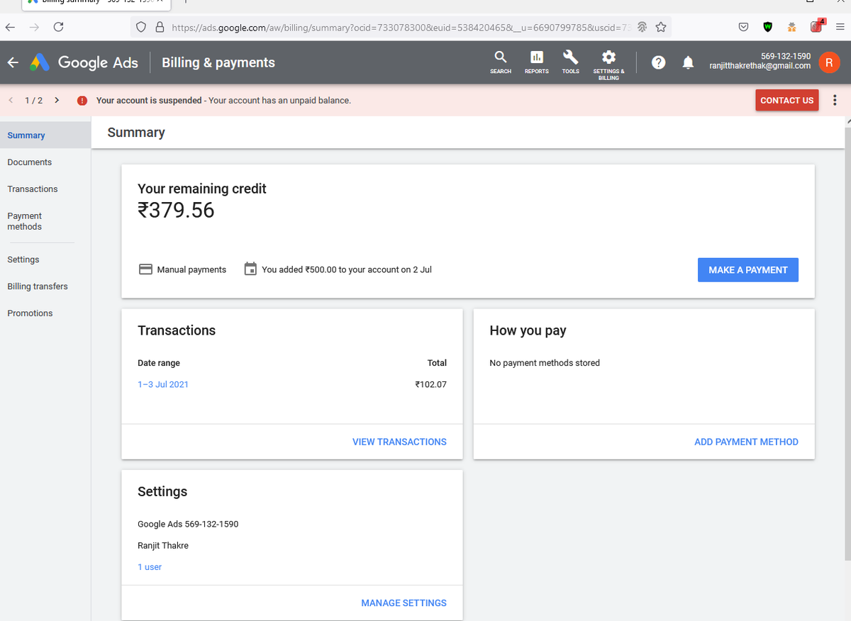Click the Google Ads logo
Viewport: 851px width, 621px height.
coord(84,62)
